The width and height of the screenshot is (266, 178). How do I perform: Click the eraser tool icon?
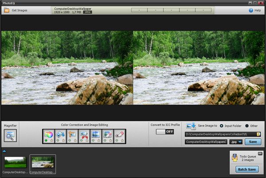(x=120, y=135)
